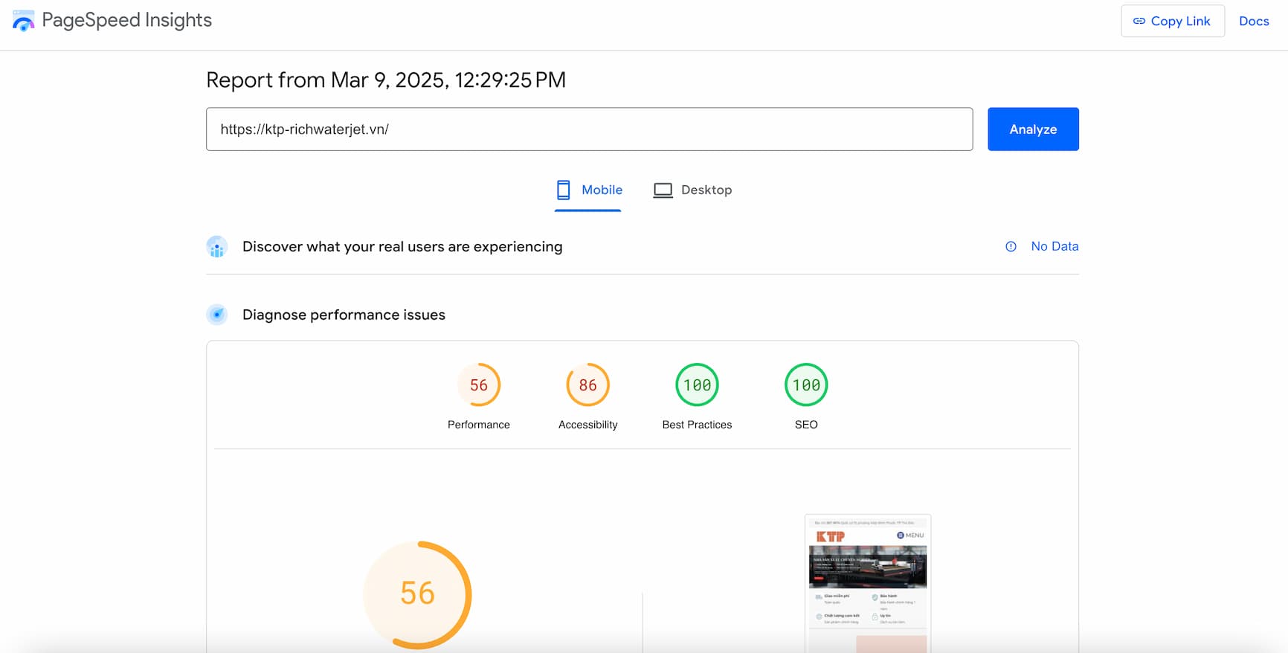Click the mobile phone icon
Viewport: 1288px width, 653px height.
tap(564, 190)
